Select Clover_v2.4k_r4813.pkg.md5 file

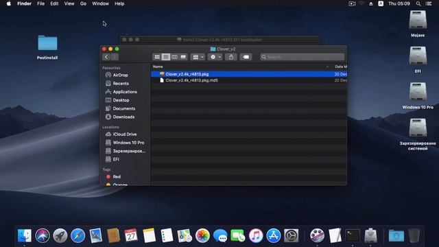coord(249,80)
